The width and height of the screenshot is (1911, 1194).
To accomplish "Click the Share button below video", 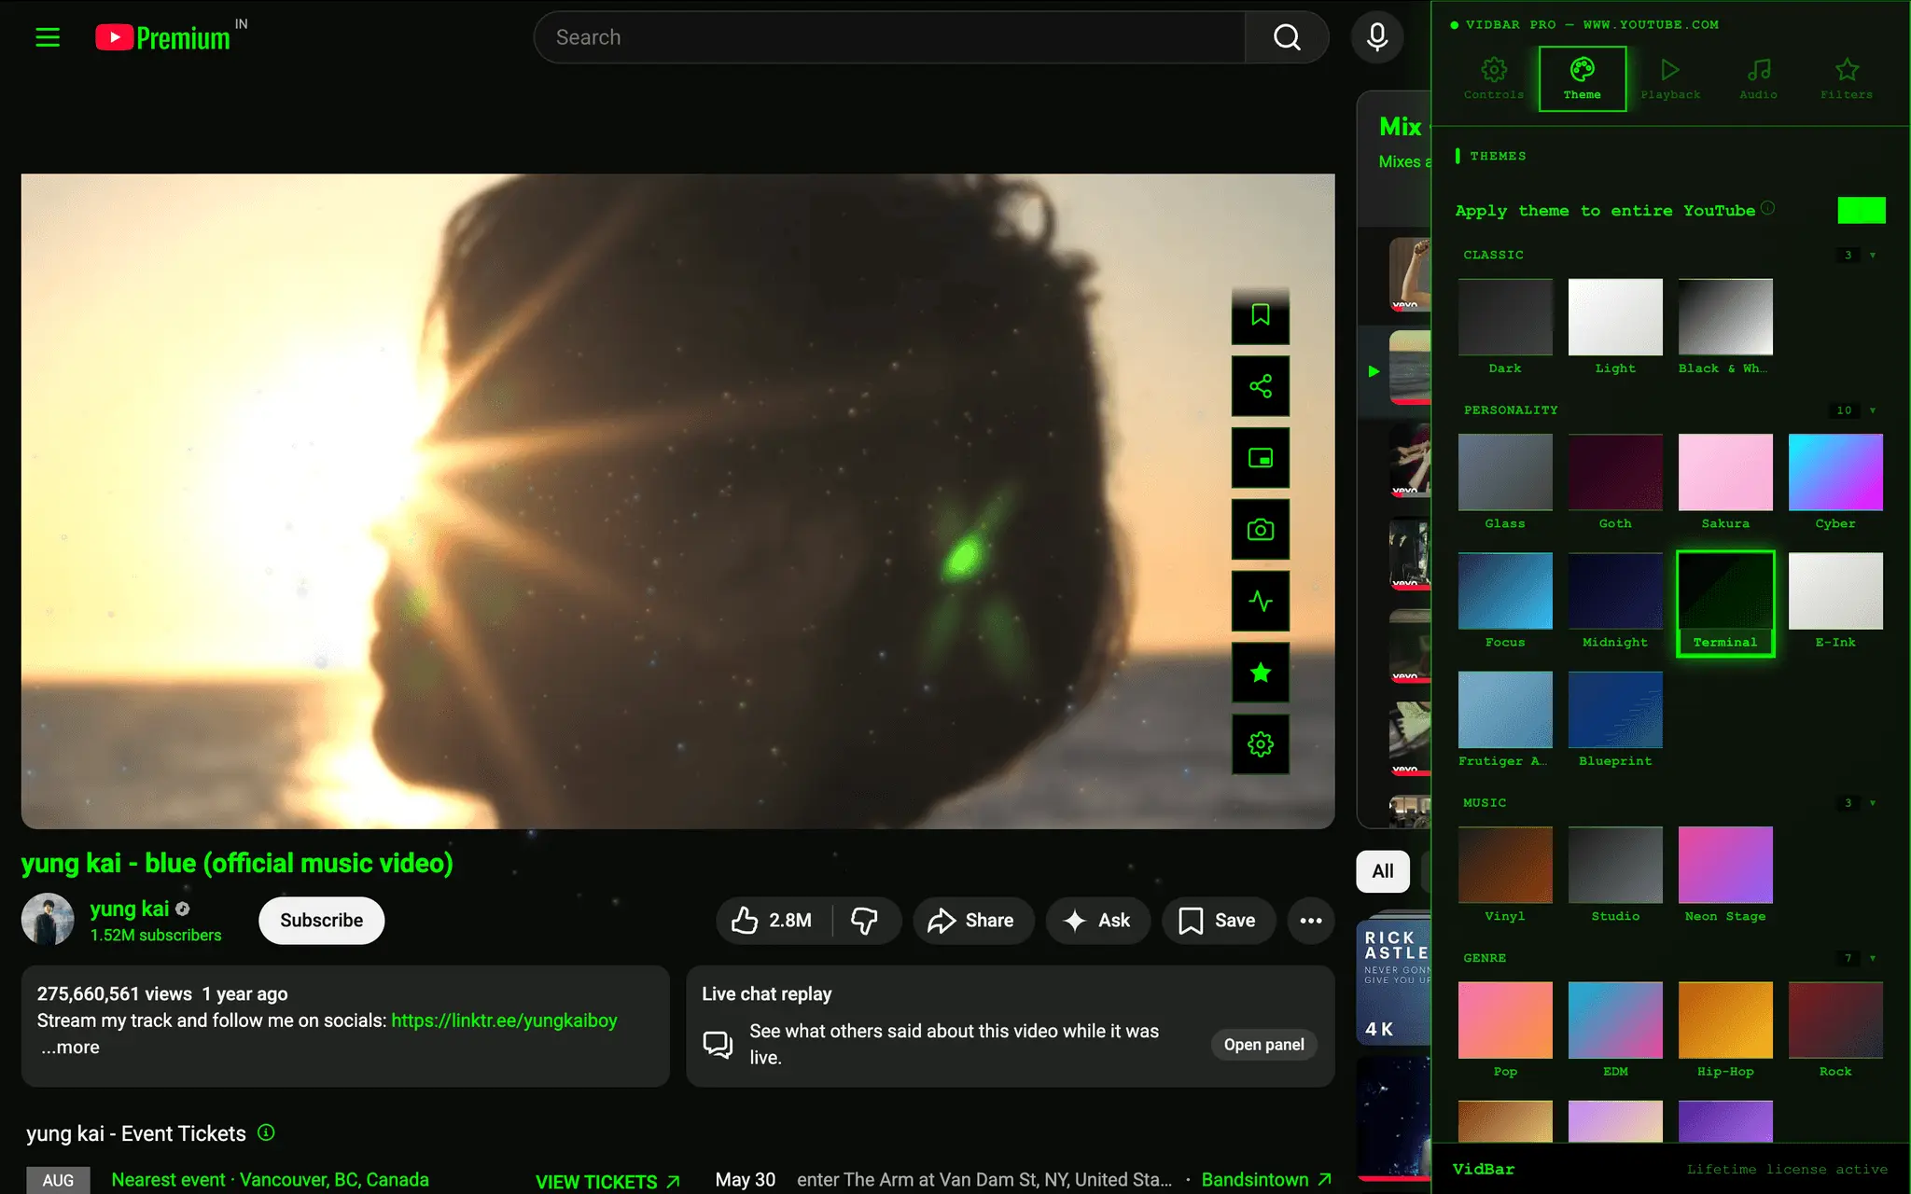I will [972, 921].
